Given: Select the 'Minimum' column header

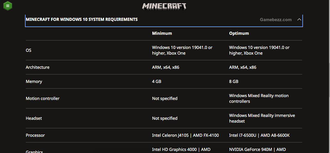Looking at the screenshot, I should point(162,33).
